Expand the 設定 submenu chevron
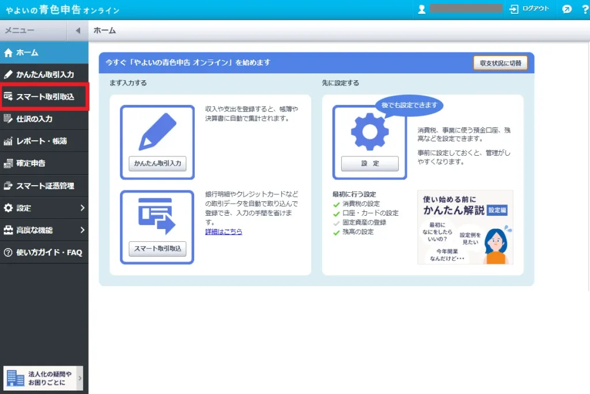Screen dimensions: 590x394 pos(82,208)
